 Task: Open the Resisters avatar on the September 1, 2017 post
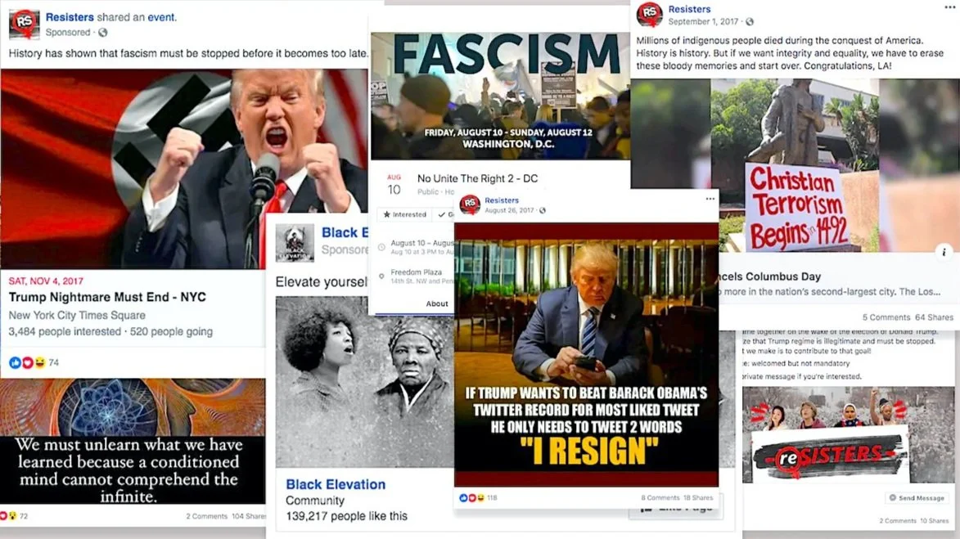pos(649,15)
